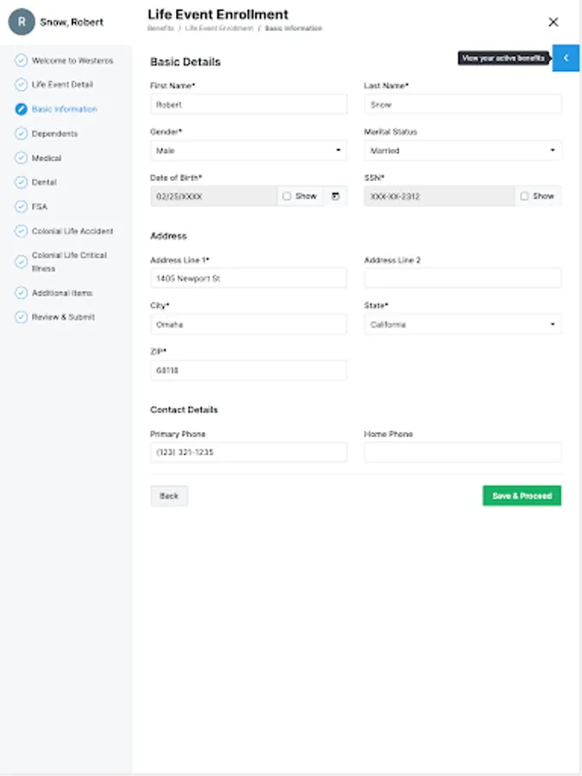Close the Life Event Enrollment dialog

coord(554,22)
